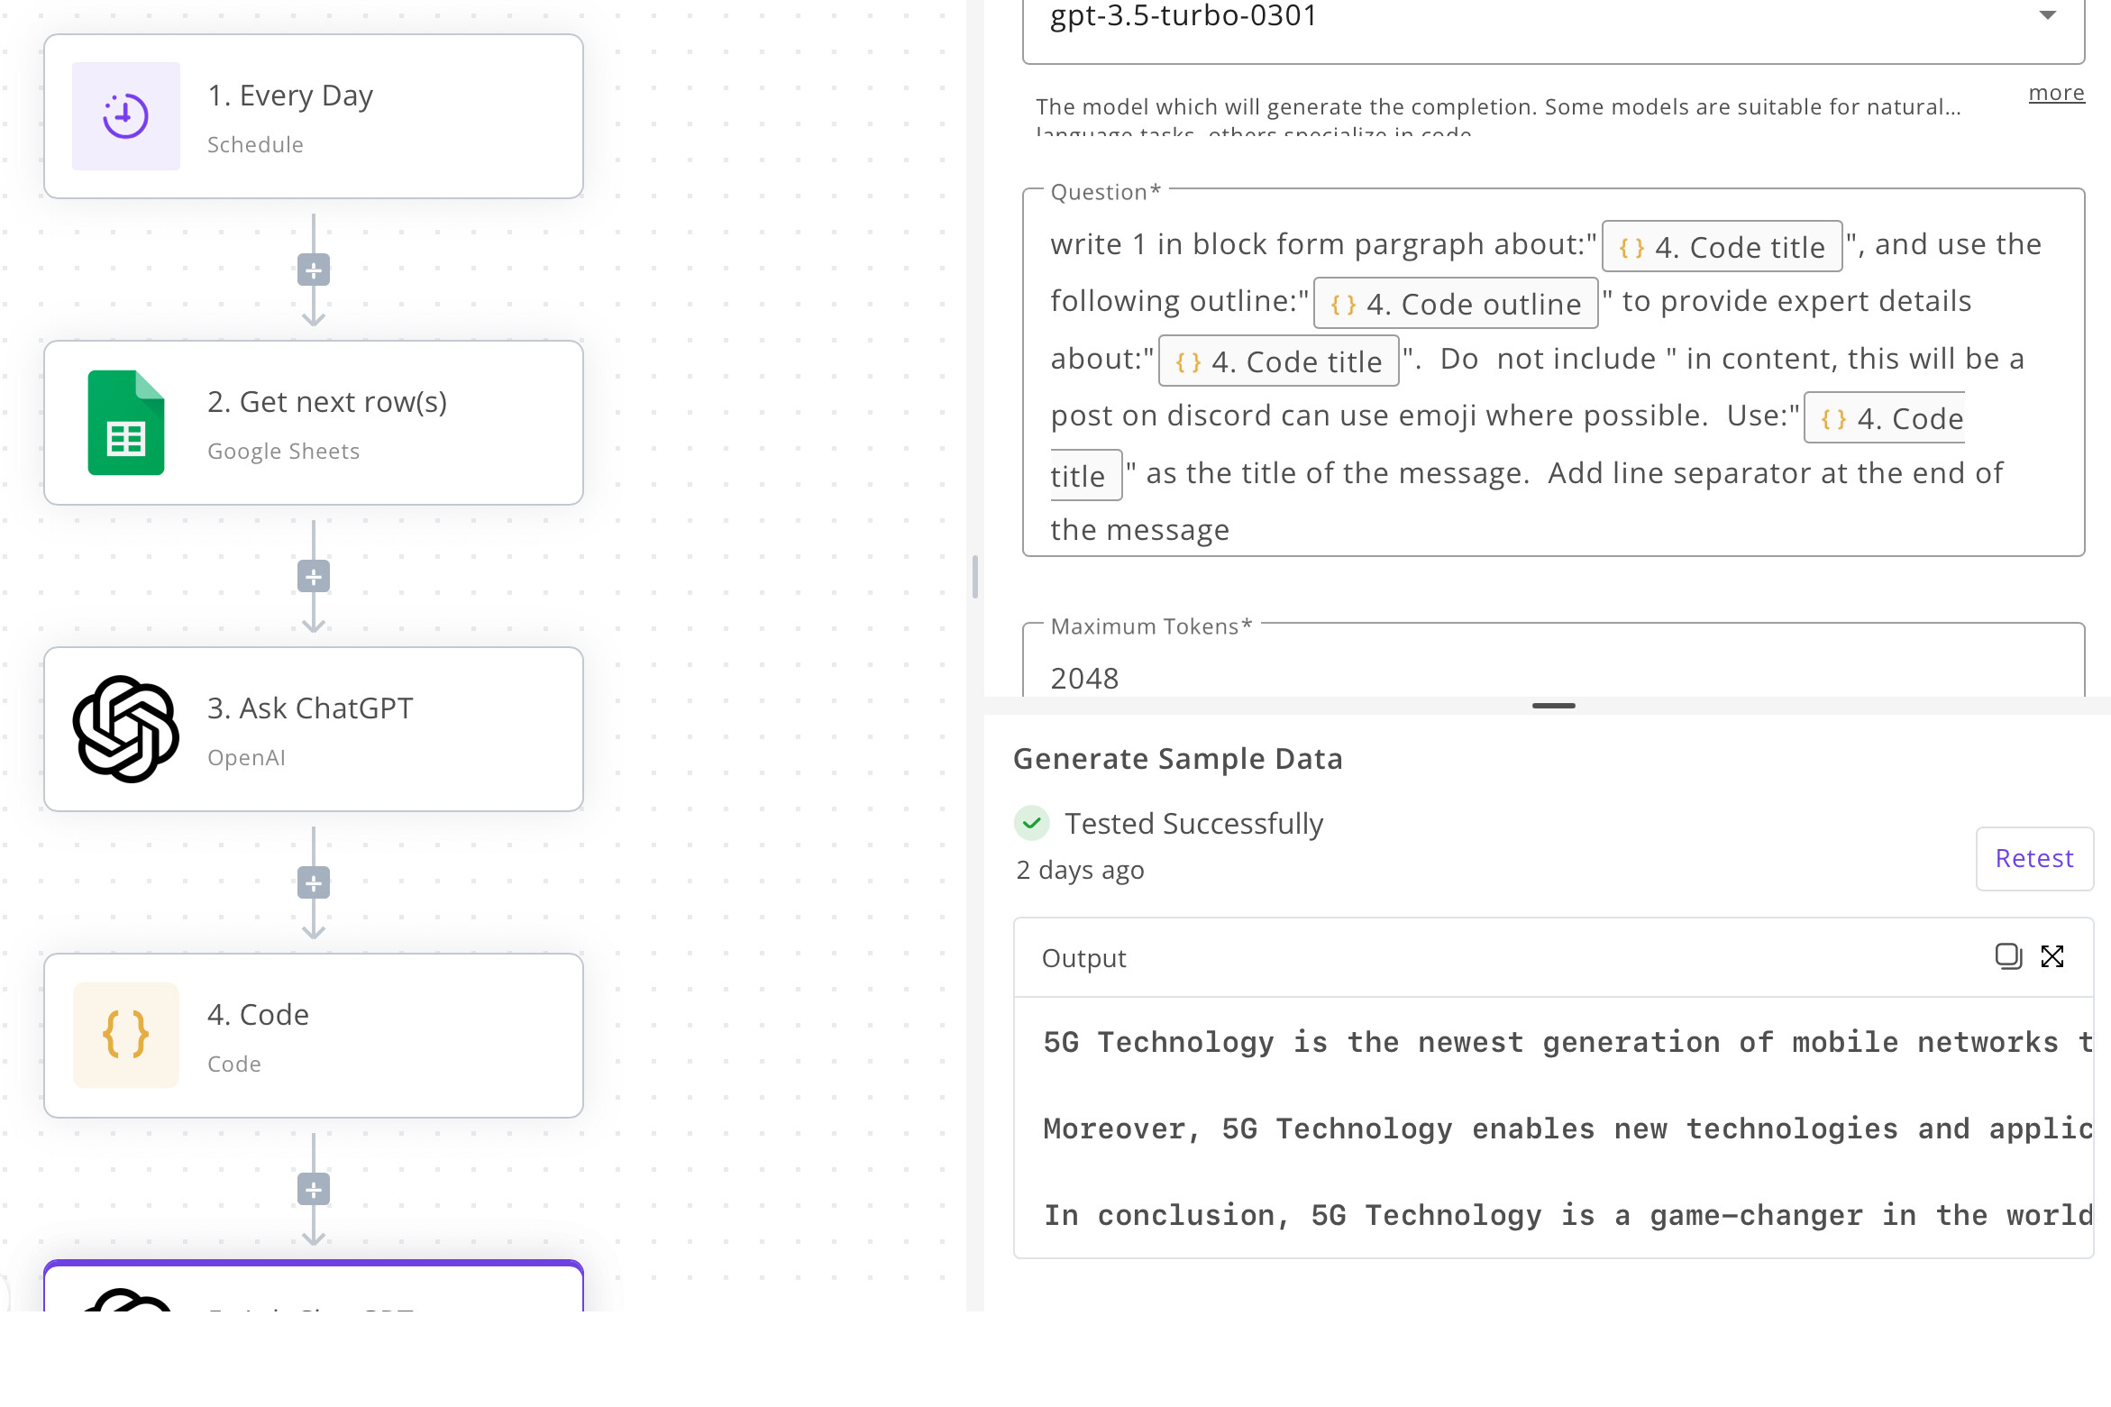
Task: Click the Retest button
Action: [2034, 858]
